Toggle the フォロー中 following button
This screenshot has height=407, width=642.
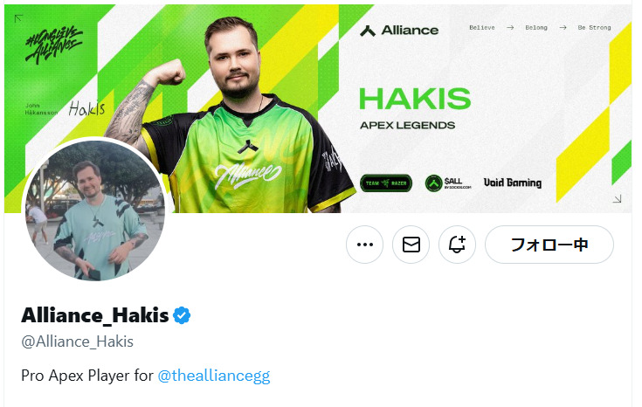pyautogui.click(x=549, y=245)
